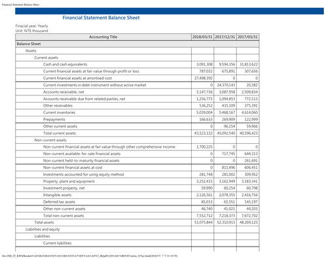Click Non-current available-for-sale financial assets label

click(82, 154)
